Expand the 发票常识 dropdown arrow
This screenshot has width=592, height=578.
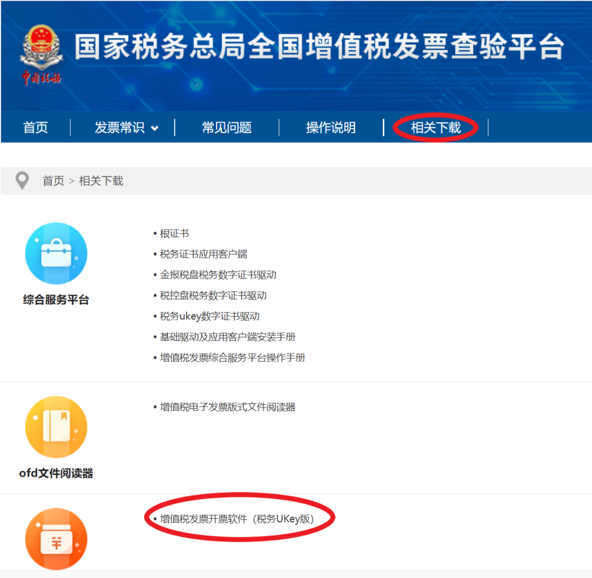point(155,128)
